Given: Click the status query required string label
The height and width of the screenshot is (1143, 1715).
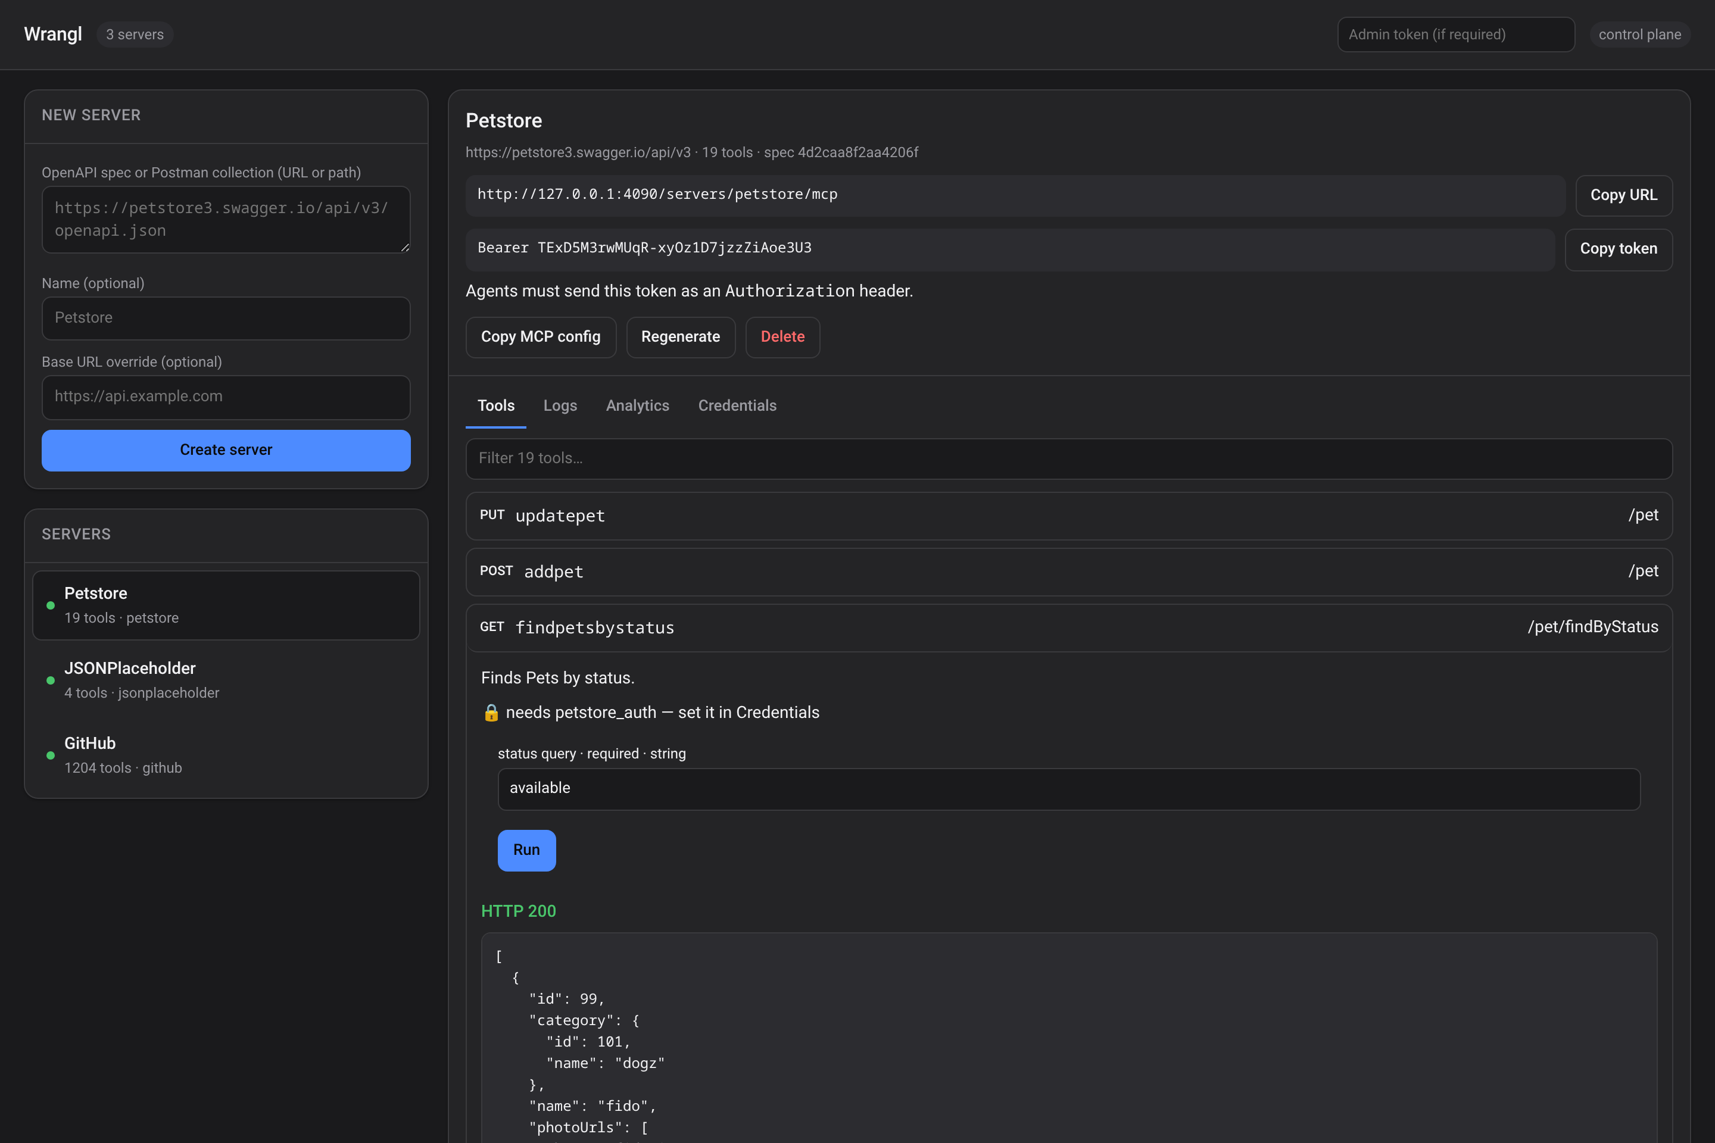Looking at the screenshot, I should [592, 754].
